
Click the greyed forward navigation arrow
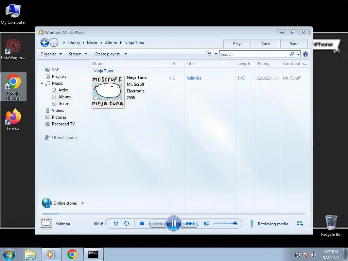click(x=54, y=42)
